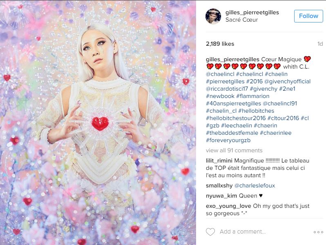Click the post photo of C.L.
This screenshot has width=326, height=245.
pyautogui.click(x=98, y=122)
